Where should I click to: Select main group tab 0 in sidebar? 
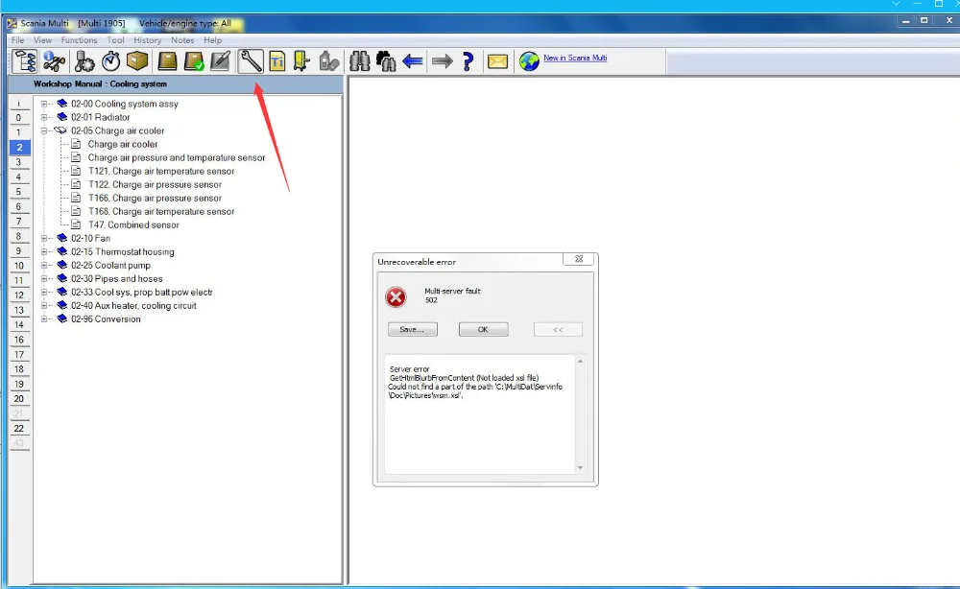[19, 118]
